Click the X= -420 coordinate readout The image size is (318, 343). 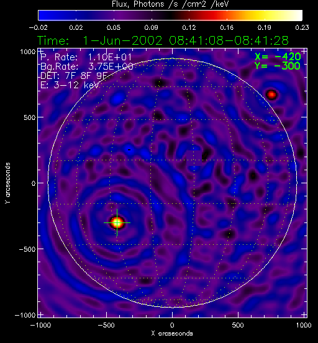click(x=278, y=57)
